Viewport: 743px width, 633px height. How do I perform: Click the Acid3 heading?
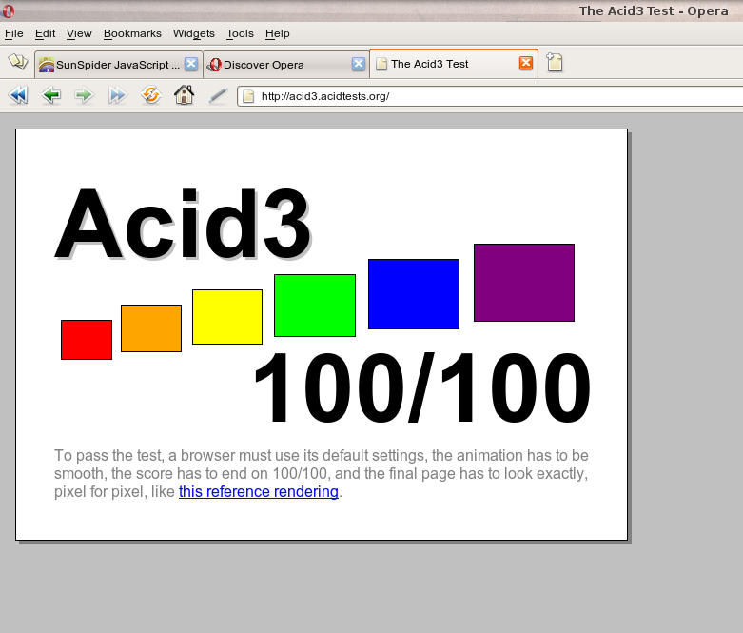coord(184,223)
